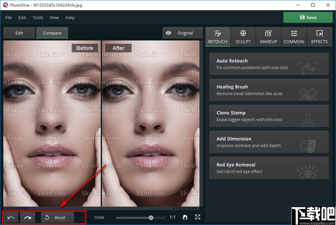Open the File menu
This screenshot has width=336, height=225.
pos(9,17)
